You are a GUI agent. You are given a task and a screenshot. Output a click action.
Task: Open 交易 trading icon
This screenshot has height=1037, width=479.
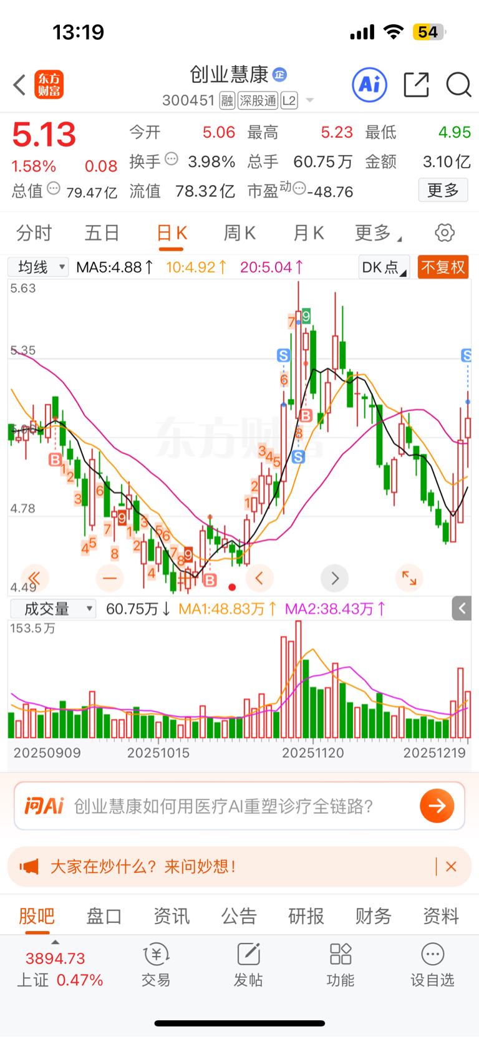[x=156, y=965]
